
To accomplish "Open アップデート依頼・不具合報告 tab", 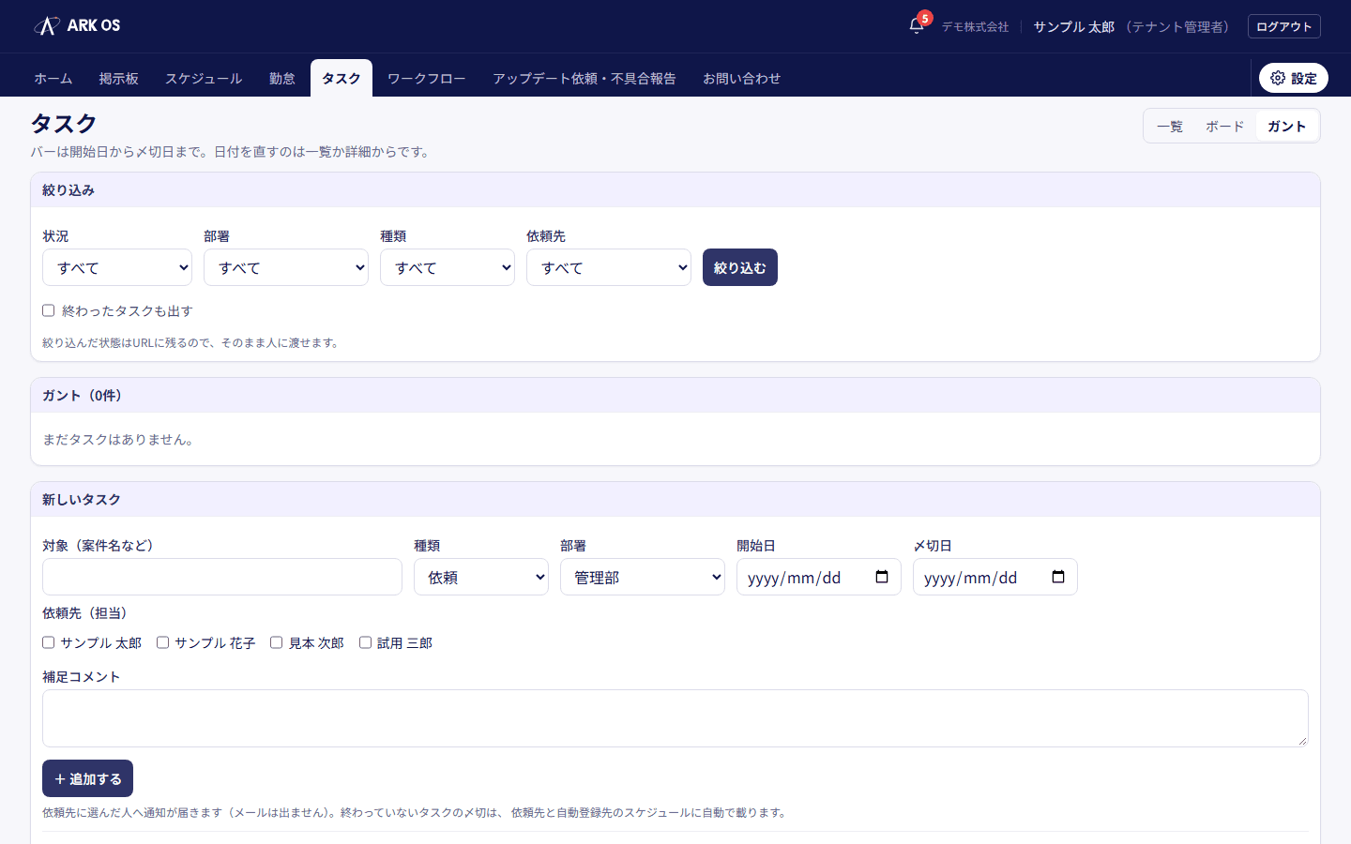I will (584, 78).
